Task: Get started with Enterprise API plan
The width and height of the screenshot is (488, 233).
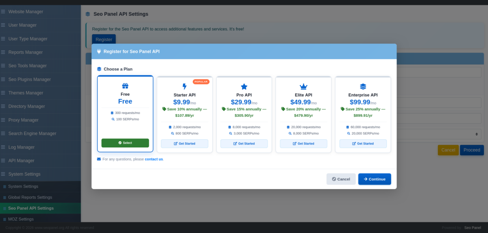Action: click(363, 144)
